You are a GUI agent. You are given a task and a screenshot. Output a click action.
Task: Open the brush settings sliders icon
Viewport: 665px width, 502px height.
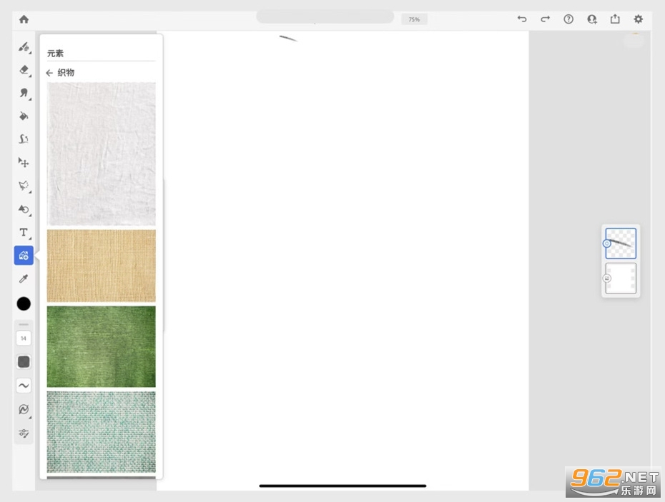tap(24, 433)
